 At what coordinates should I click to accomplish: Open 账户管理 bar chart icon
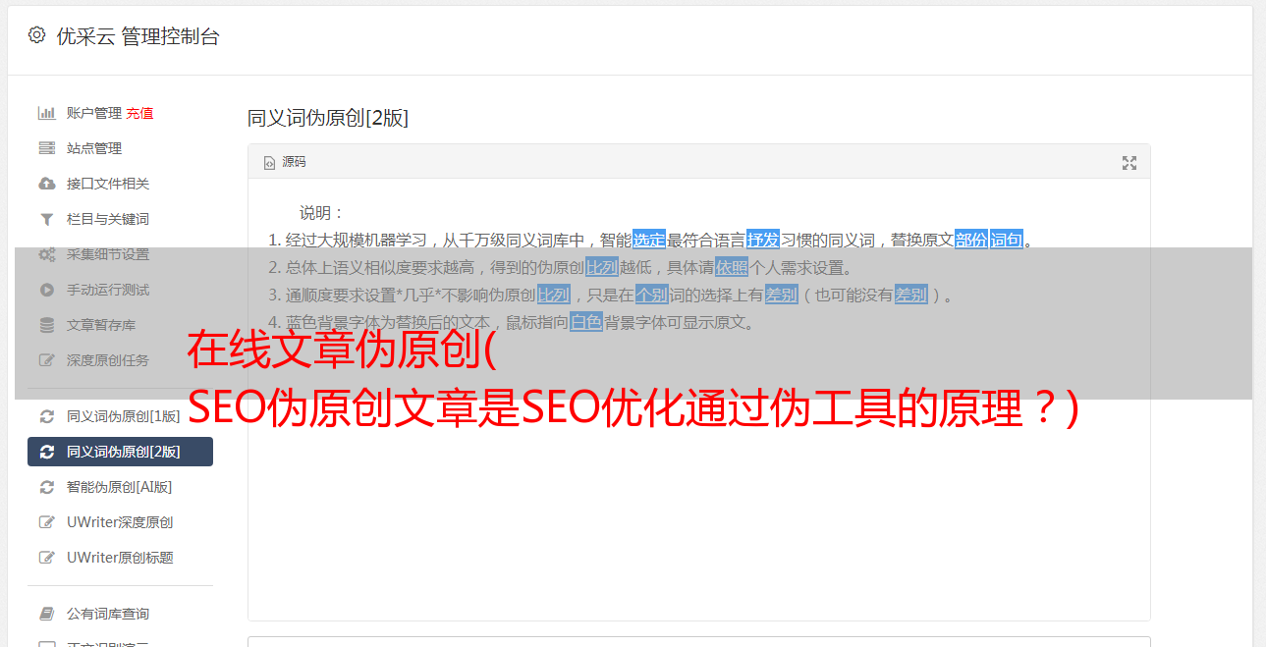(x=46, y=113)
